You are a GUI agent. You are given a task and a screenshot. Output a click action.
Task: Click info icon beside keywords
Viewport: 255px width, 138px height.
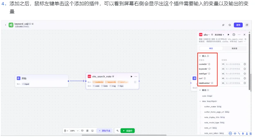pos(209,69)
